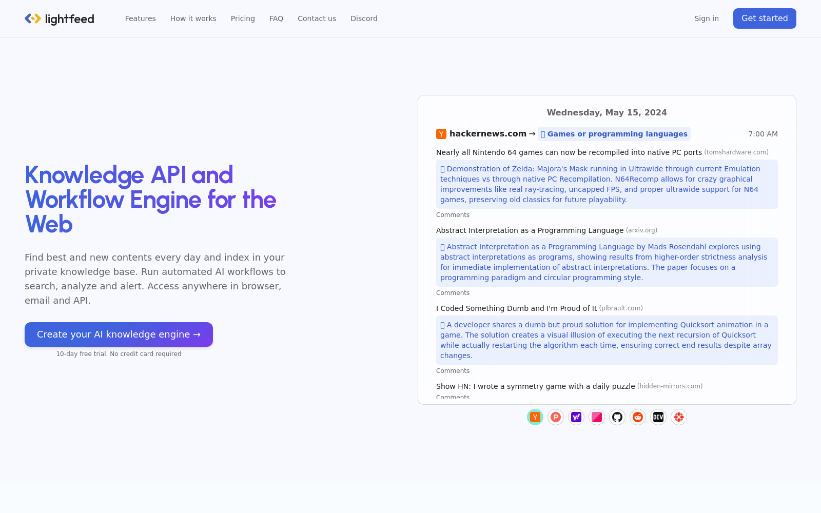Viewport: 821px width, 513px height.
Task: Click the Lightfeed logo icon
Action: point(33,18)
